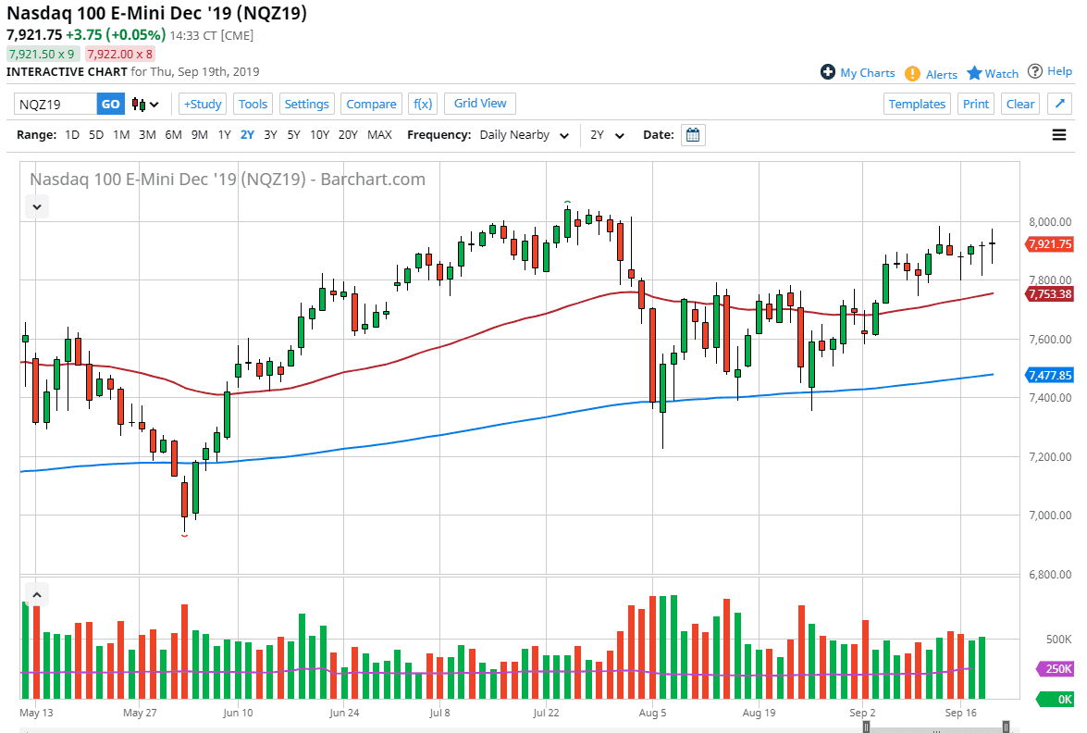1087x733 pixels.
Task: Collapse the chart legend chevron
Action: [37, 206]
